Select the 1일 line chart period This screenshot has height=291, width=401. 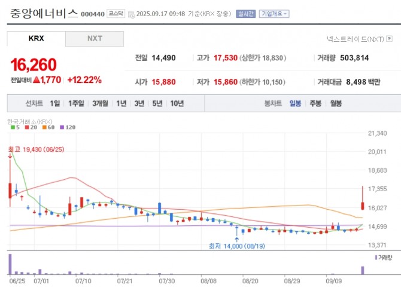click(x=54, y=103)
